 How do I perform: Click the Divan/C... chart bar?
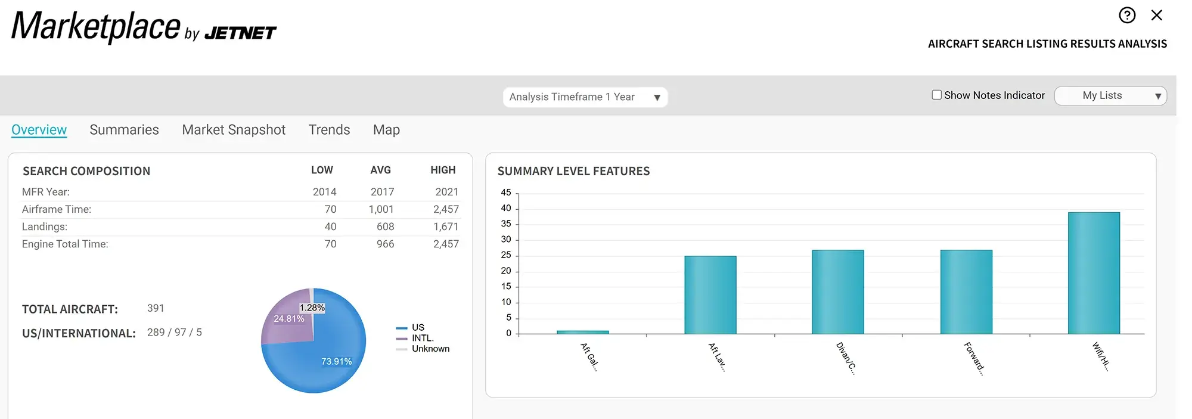click(x=837, y=292)
